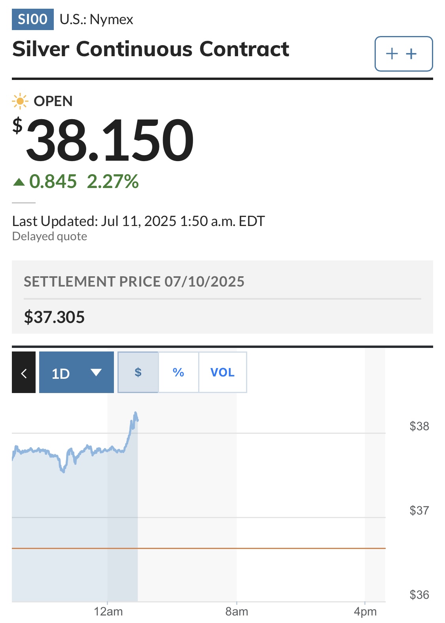
Task: Switch chart to percent change view
Action: pyautogui.click(x=178, y=372)
